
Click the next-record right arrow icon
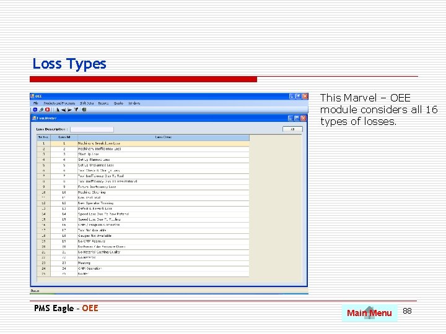tap(69, 109)
